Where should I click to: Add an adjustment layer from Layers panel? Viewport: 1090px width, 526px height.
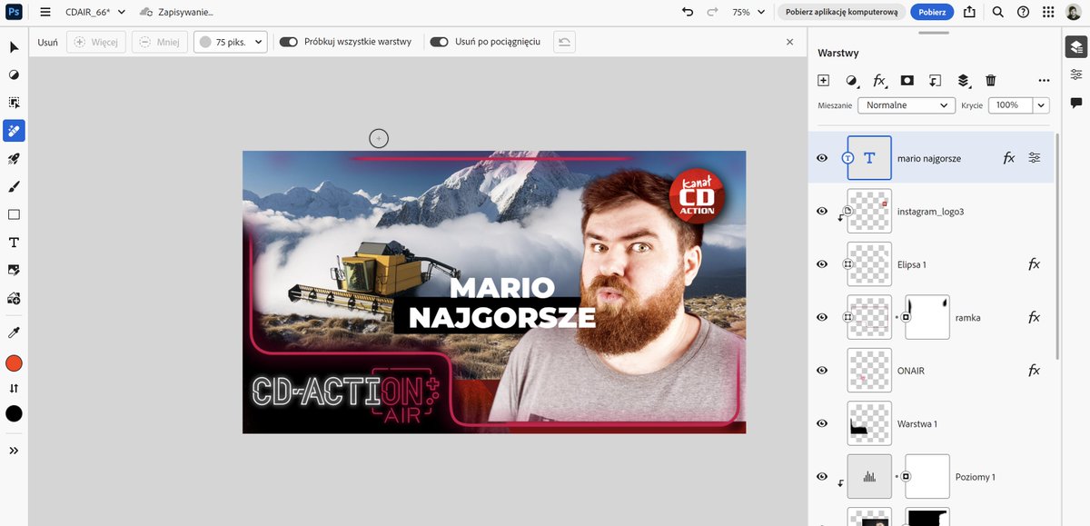click(x=852, y=80)
